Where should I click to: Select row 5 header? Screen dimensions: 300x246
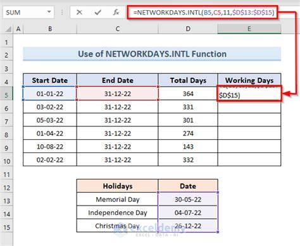click(x=6, y=95)
